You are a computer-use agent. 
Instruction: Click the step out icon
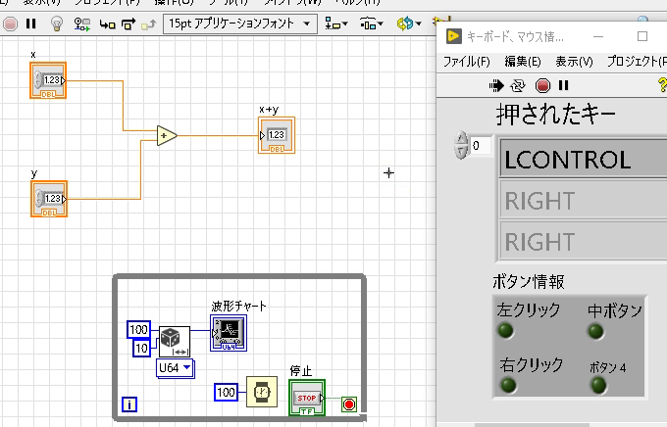point(149,24)
